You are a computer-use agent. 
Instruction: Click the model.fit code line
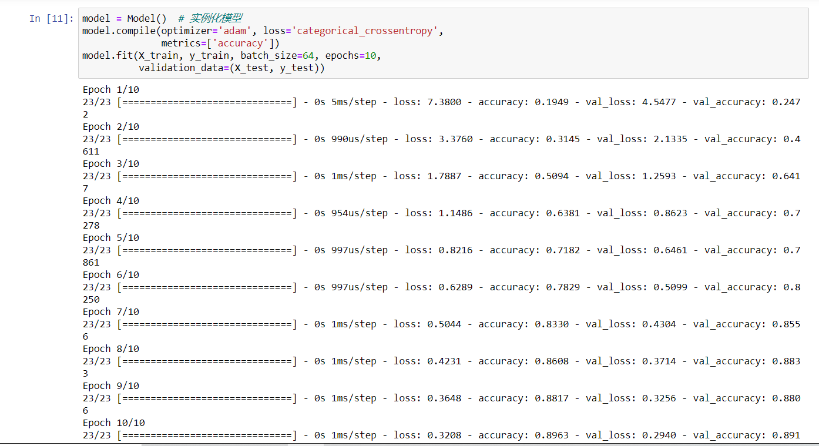[x=231, y=56]
